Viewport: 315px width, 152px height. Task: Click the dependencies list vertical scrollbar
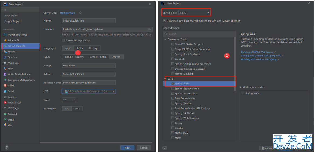235,64
